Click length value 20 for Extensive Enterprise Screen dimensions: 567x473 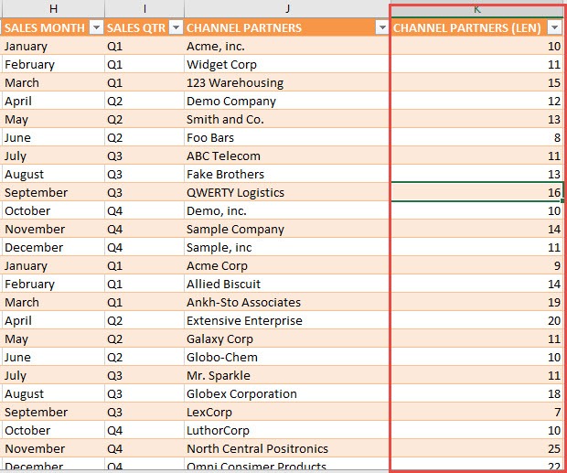point(477,320)
